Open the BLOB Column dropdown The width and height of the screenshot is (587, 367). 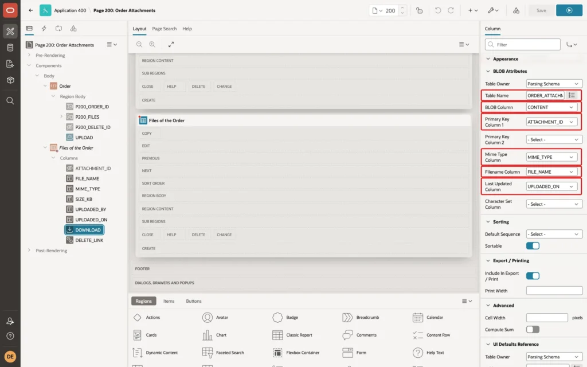[x=551, y=107]
